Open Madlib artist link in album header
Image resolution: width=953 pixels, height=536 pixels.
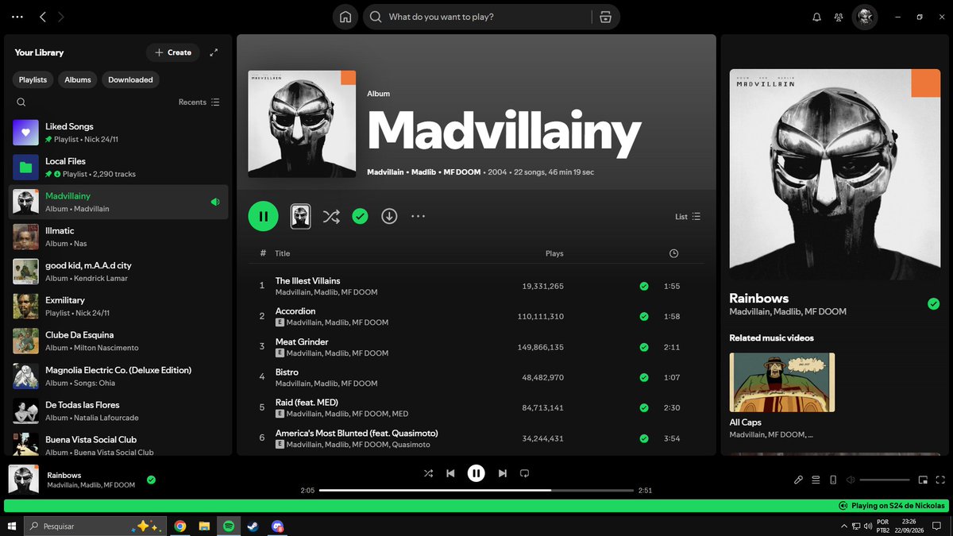pyautogui.click(x=424, y=172)
